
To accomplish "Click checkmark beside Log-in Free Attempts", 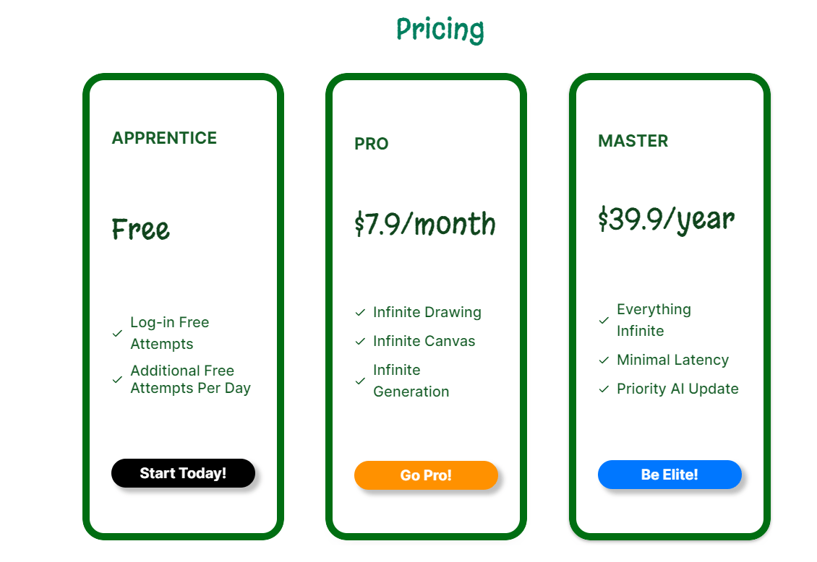I will 117,334.
